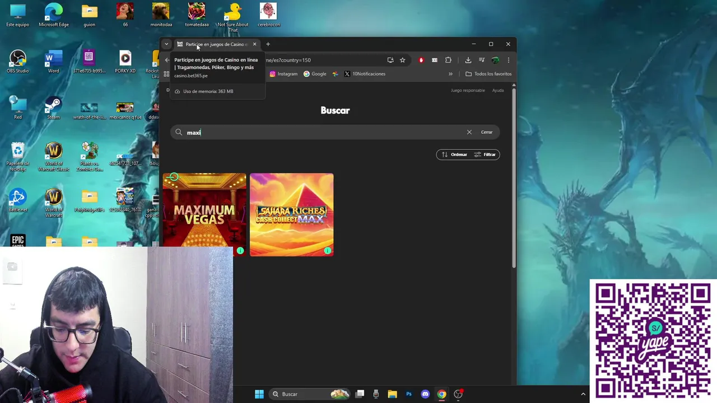Click the red shield extension icon
The image size is (717, 403).
tap(421, 60)
